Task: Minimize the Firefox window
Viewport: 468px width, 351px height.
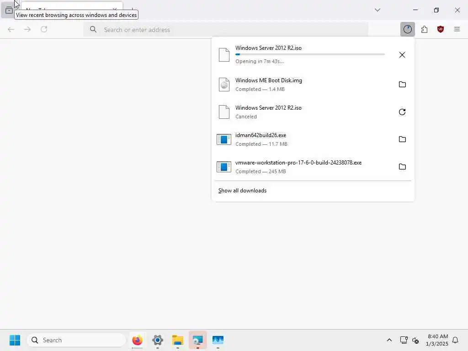Action: 415,10
